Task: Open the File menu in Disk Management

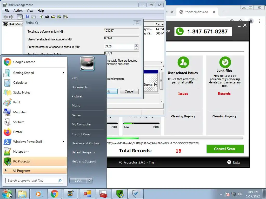Action: [7, 10]
